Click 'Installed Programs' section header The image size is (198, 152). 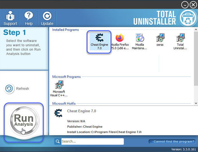(66, 30)
